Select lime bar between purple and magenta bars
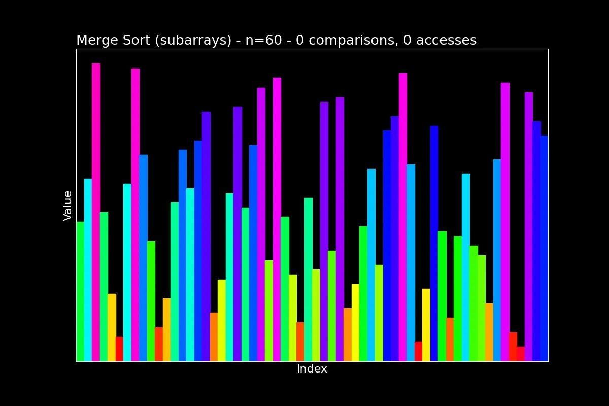This screenshot has width=609, height=406. coord(269,311)
